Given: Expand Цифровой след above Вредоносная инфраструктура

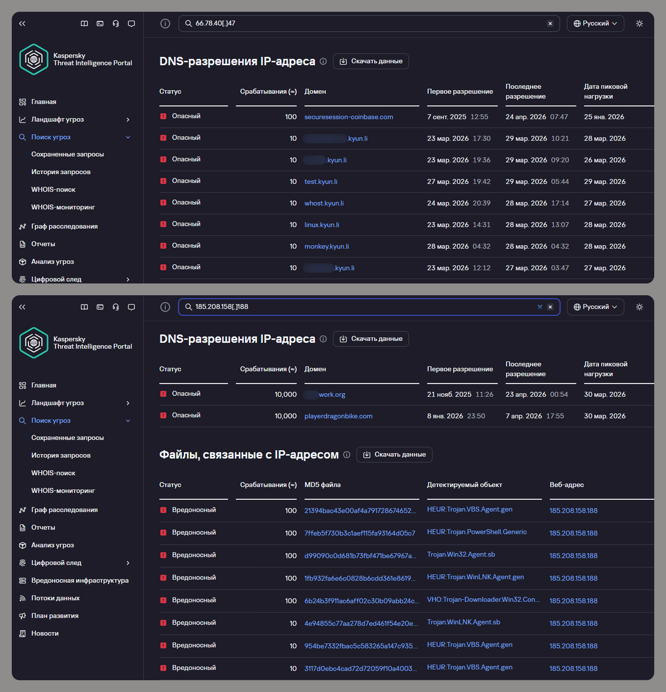Looking at the screenshot, I should pos(128,563).
